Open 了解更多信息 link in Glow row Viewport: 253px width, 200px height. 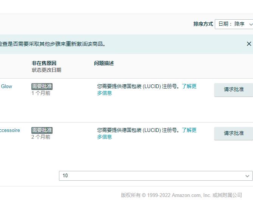pos(189,87)
